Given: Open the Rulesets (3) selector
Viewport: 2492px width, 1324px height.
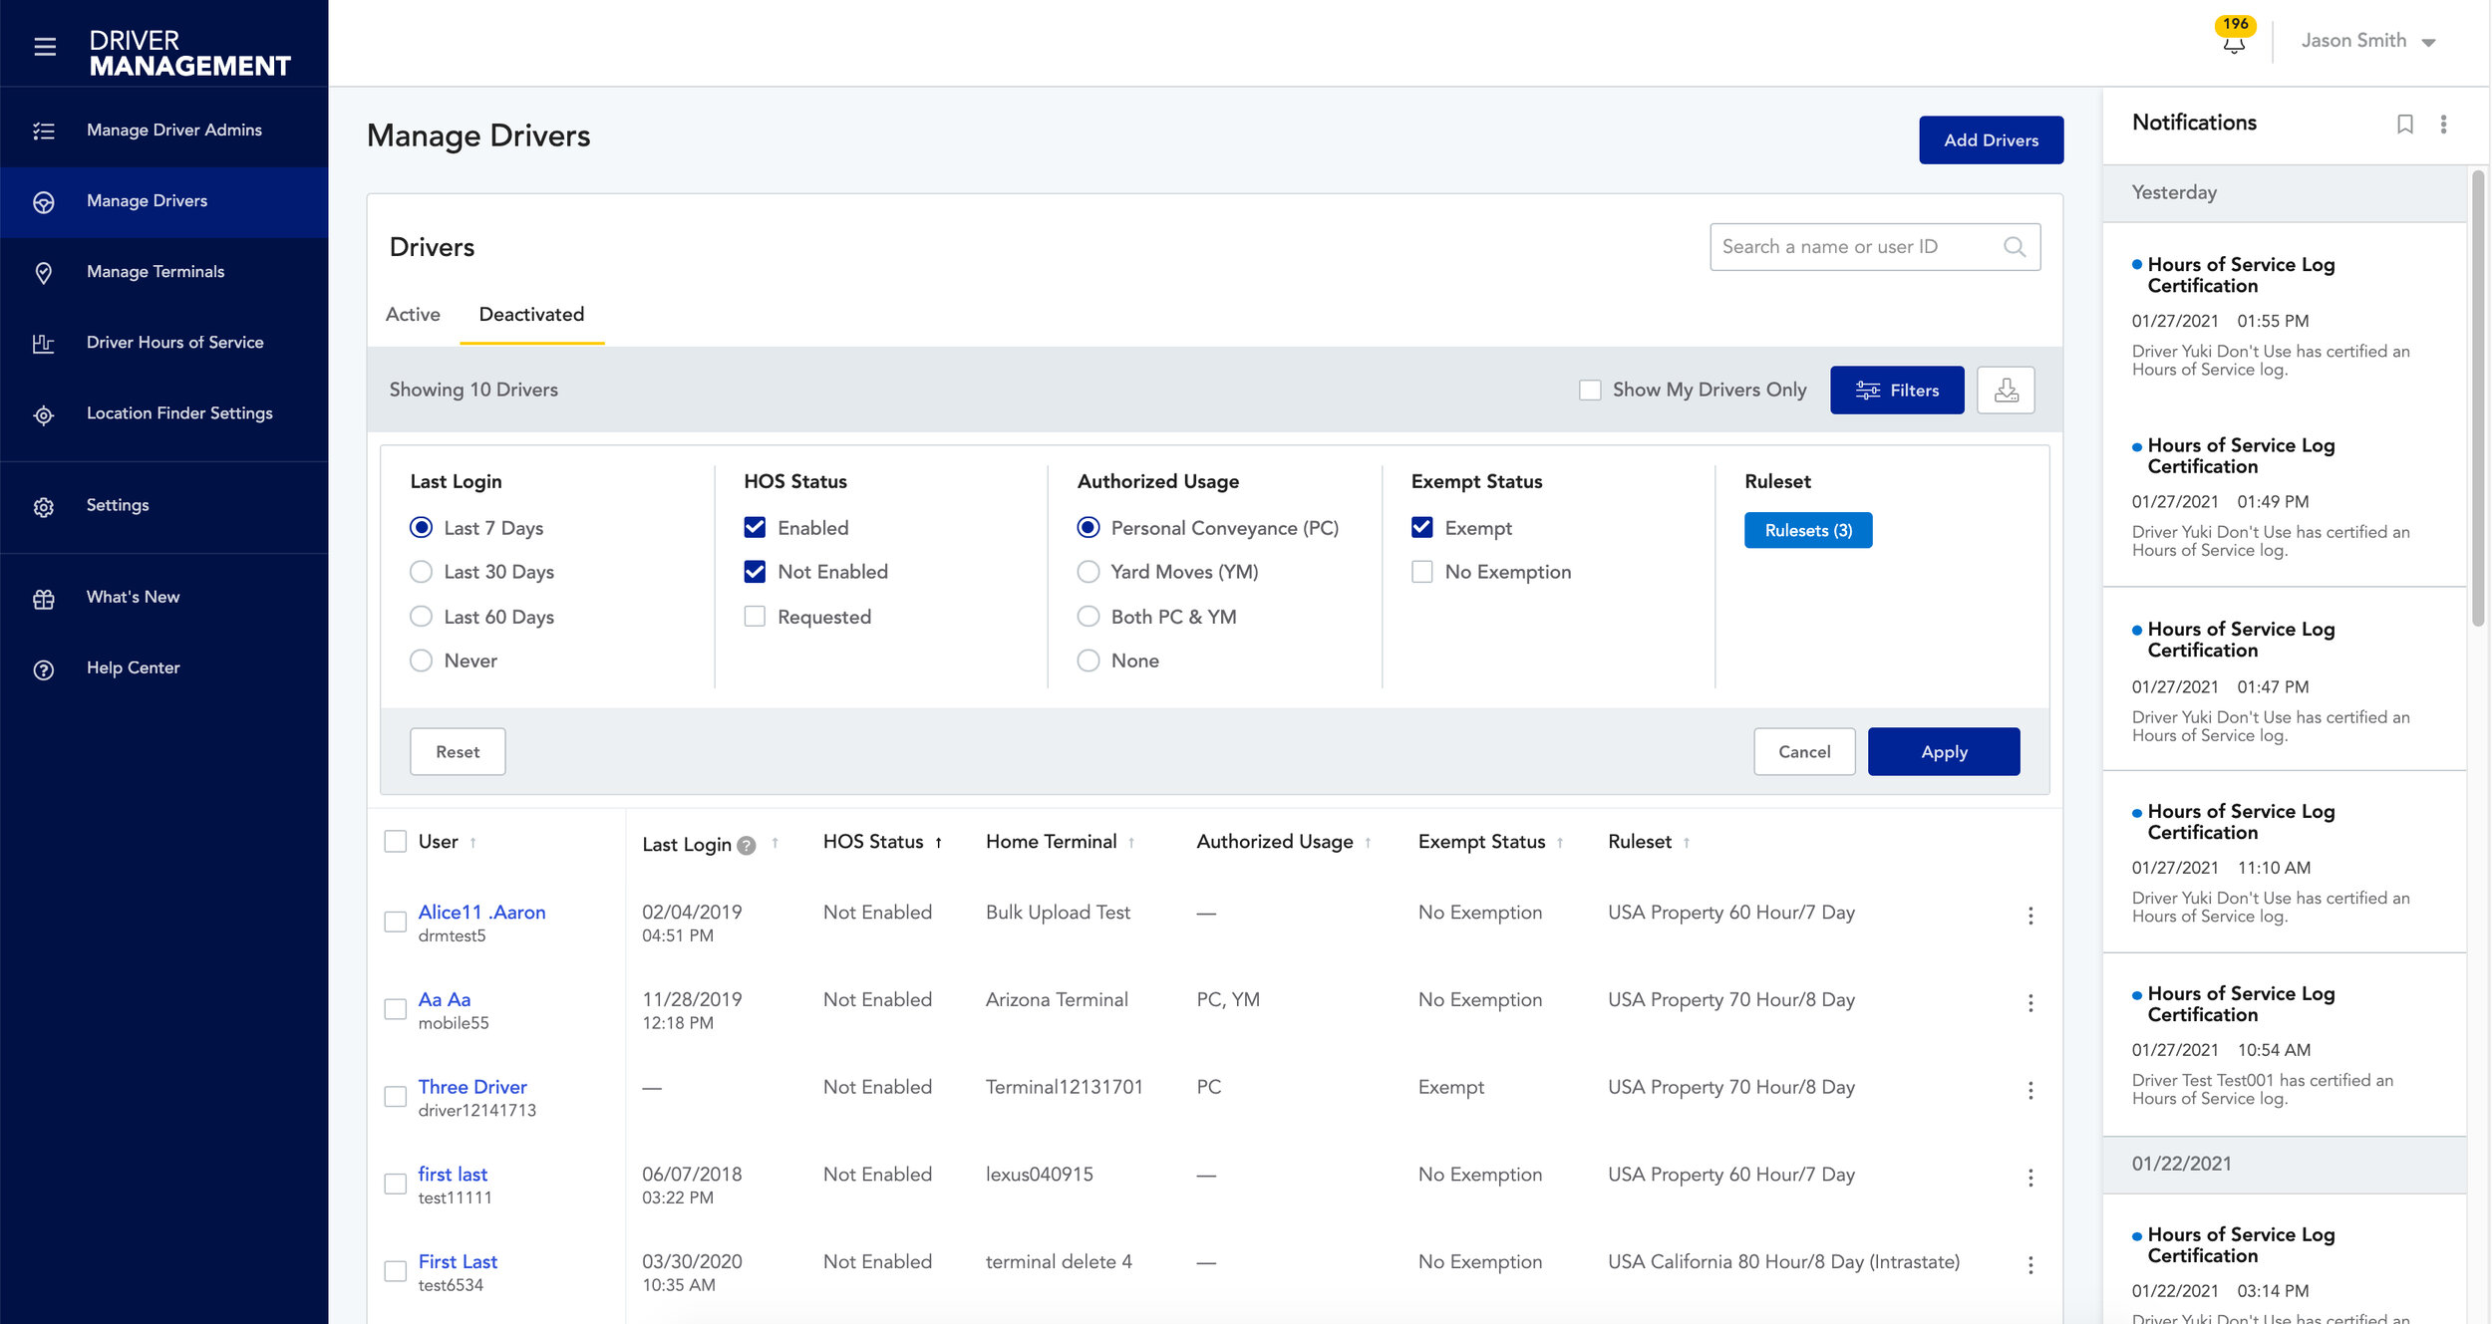Looking at the screenshot, I should (1807, 530).
